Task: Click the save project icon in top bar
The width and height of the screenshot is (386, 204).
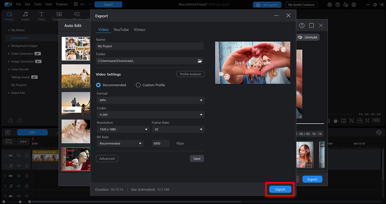Action: tap(76, 4)
